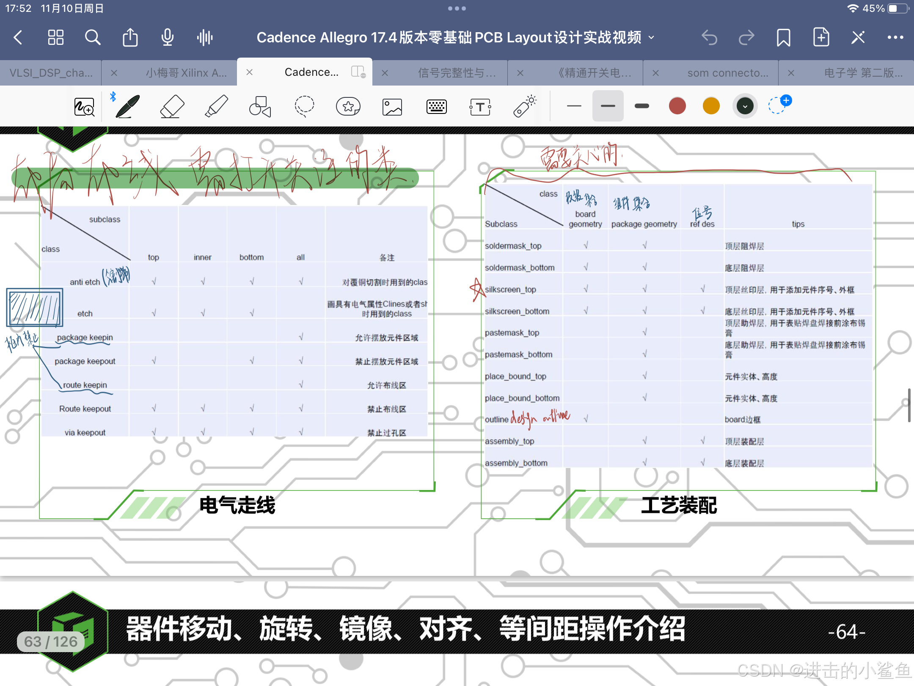Pick the red pen color
The height and width of the screenshot is (686, 914).
677,106
